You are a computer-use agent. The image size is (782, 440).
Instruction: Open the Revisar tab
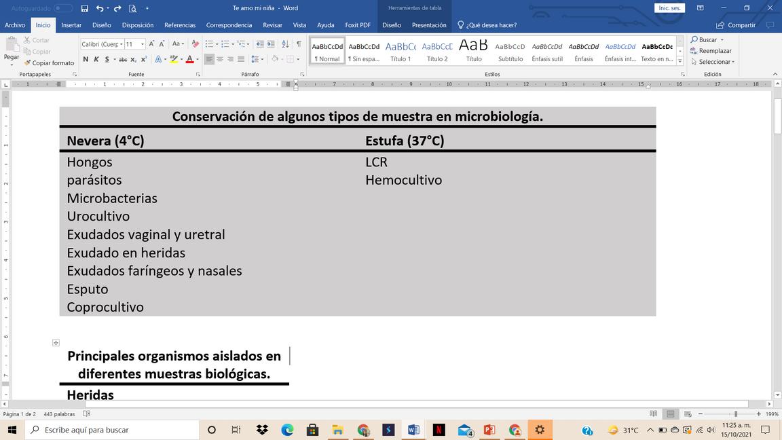[272, 25]
